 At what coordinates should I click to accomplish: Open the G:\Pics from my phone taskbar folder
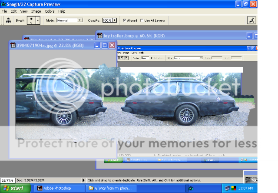pos(111,188)
